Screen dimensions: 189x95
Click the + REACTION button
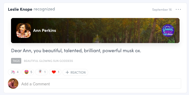[x=75, y=72]
